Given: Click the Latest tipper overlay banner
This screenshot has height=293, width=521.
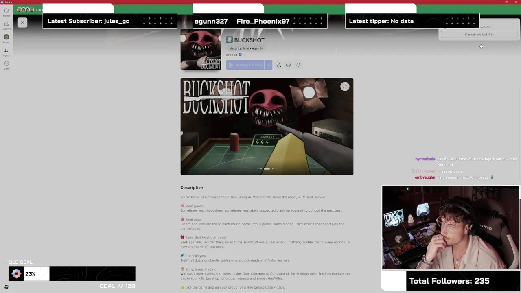Looking at the screenshot, I should 412,21.
